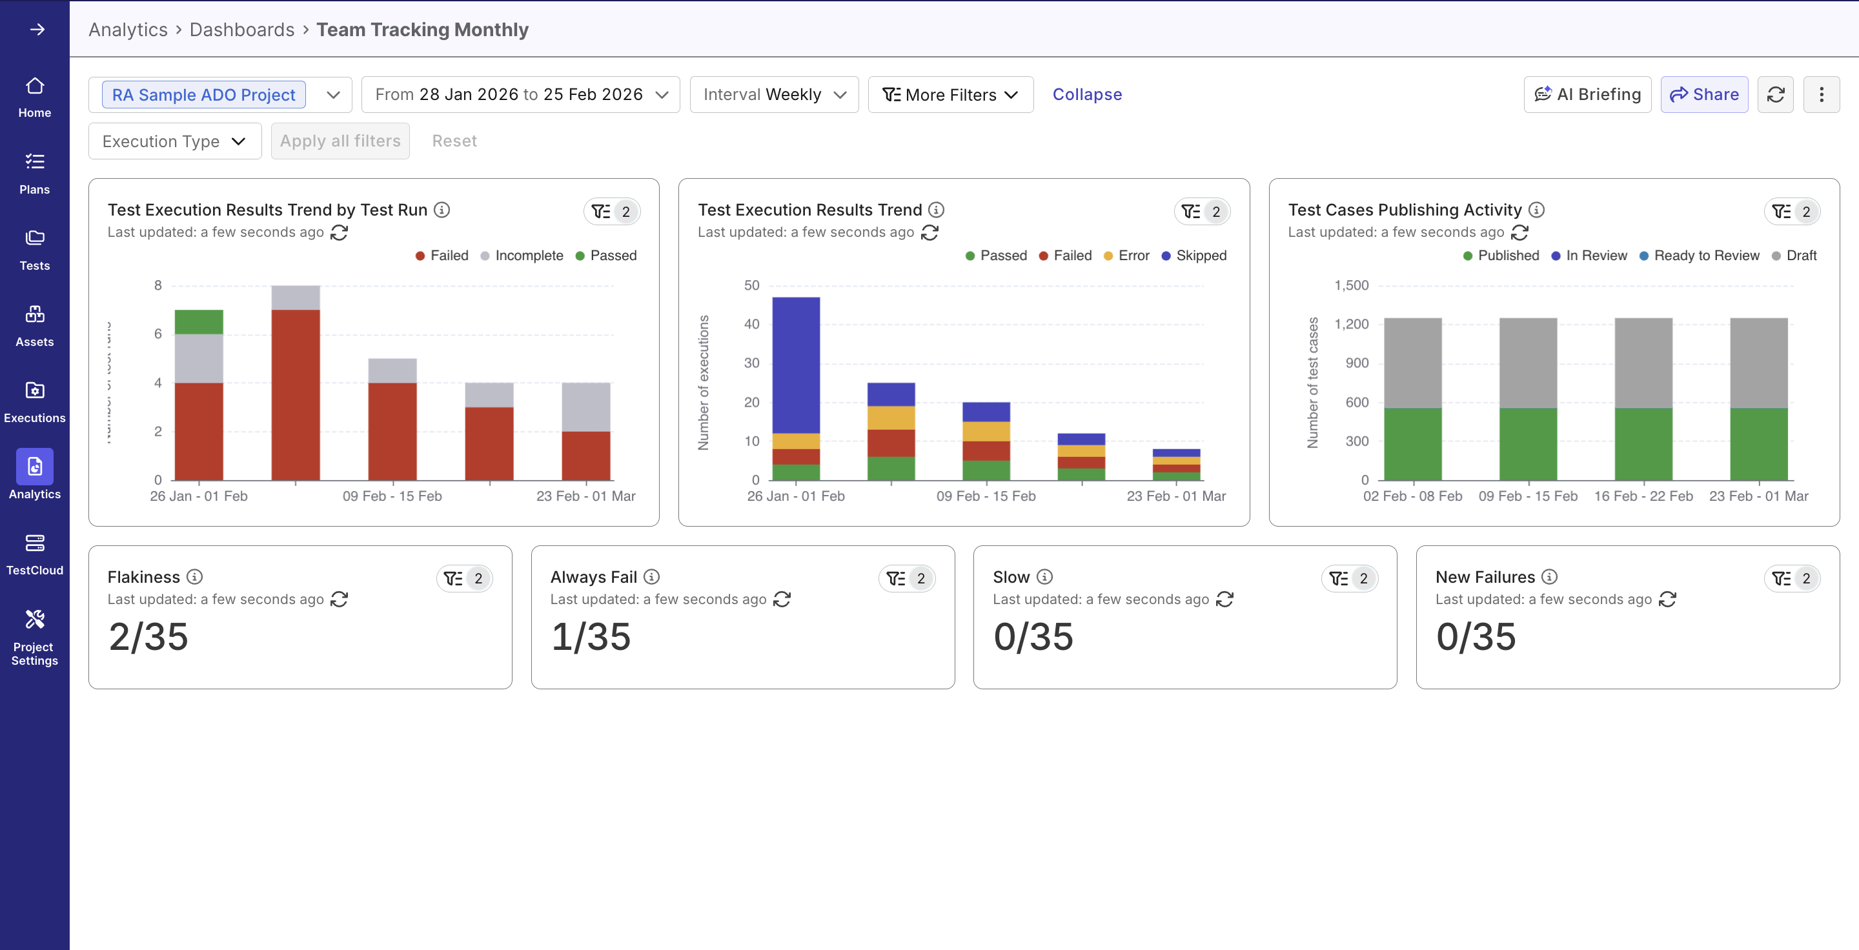Toggle the Passed legend in Results Trend chart

(996, 256)
